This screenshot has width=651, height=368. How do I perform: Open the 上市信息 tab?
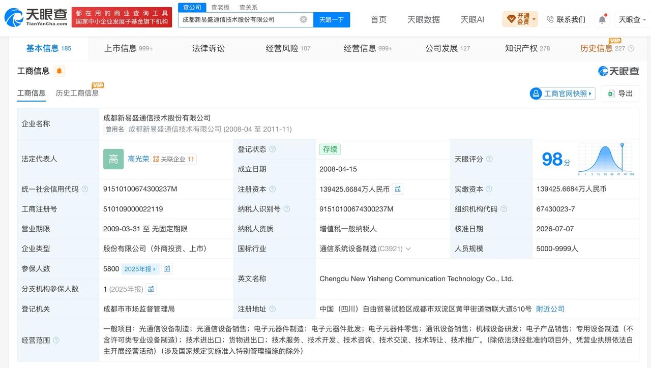(128, 48)
